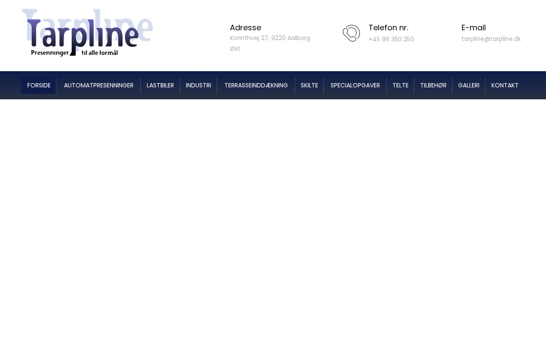Screen dimensions: 546x341
Task: Open the Terrasseinddækning menu item
Action: 256,85
